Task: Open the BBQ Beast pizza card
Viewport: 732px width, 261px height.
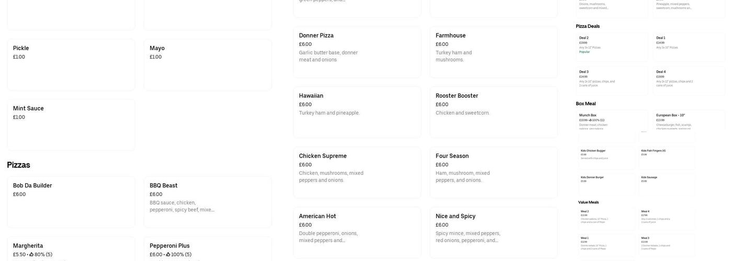Action: (x=208, y=201)
